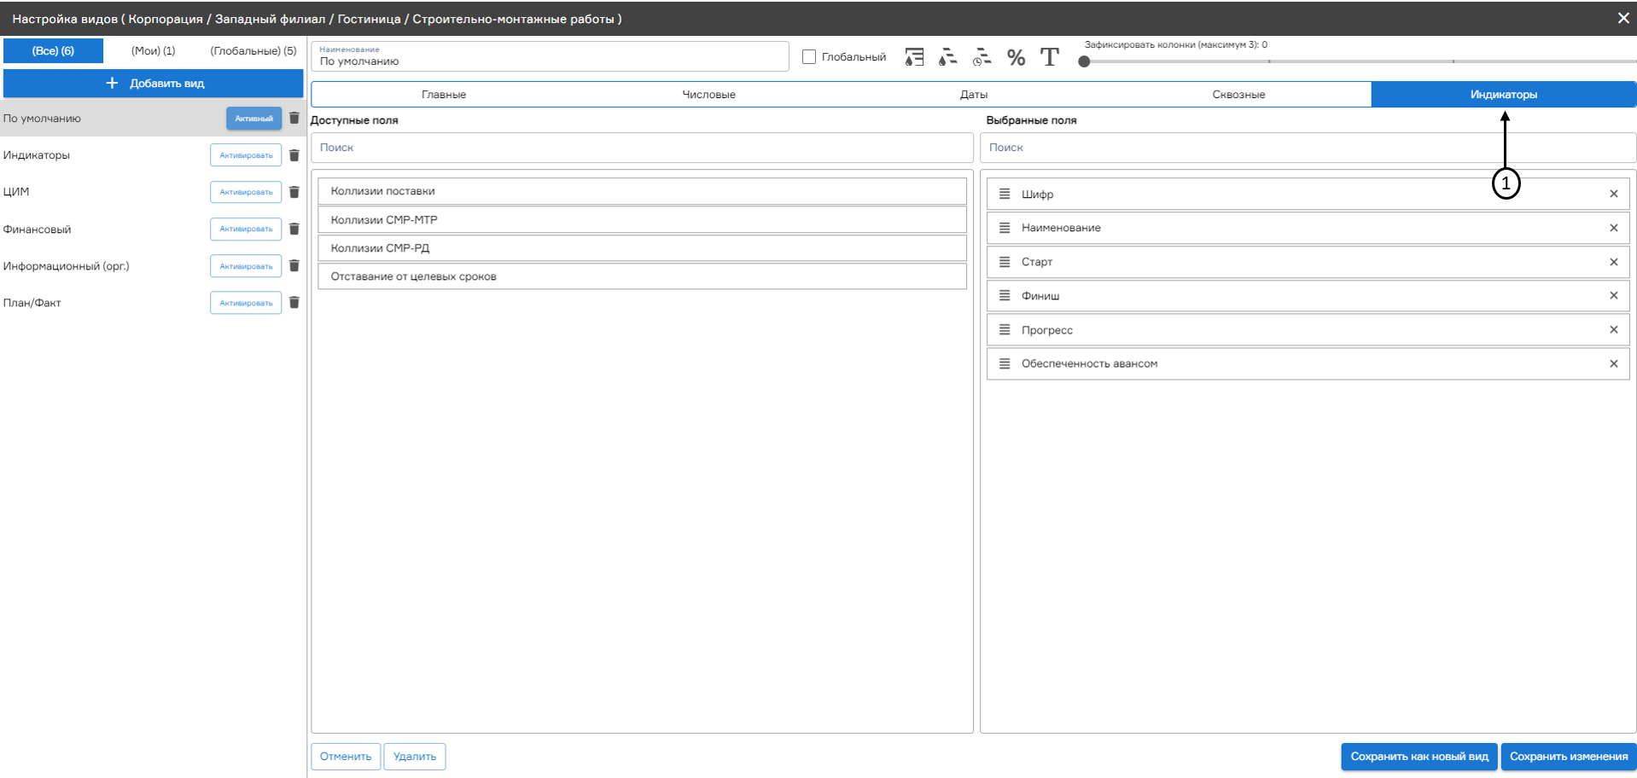The image size is (1637, 778).
Task: Click the Gantt clock schedule icon
Action: coord(982,57)
